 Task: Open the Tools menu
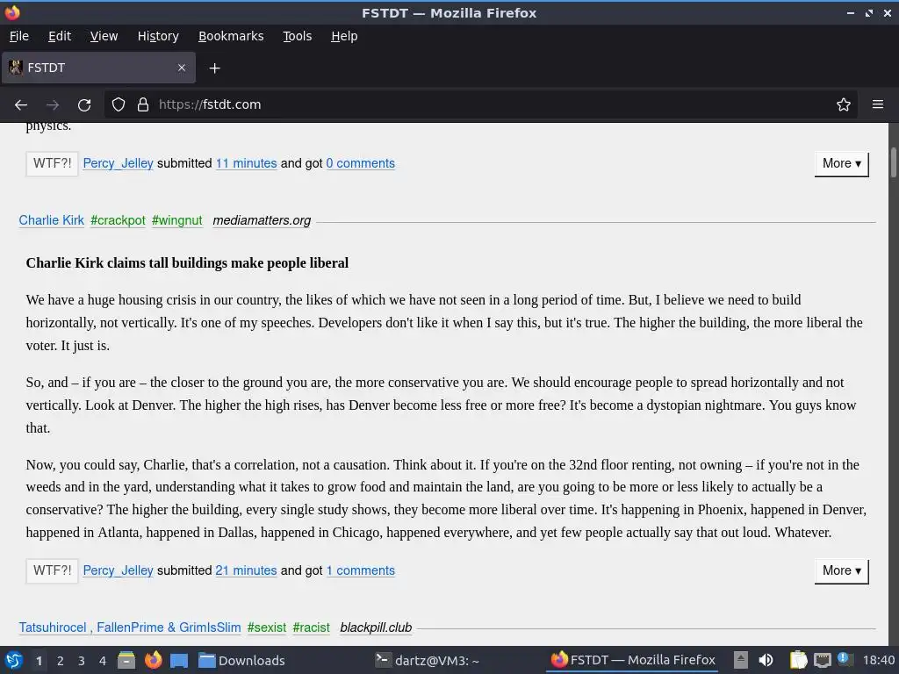tap(298, 36)
